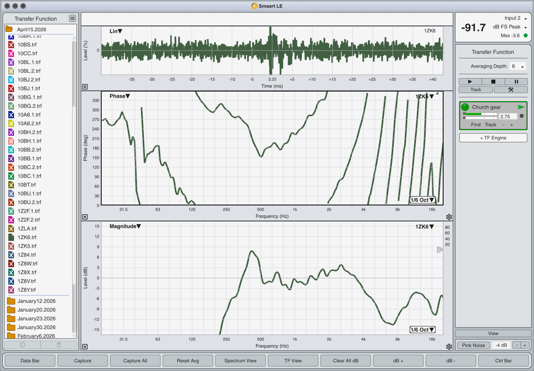Screen dimensions: 534x371
Task: Toggle visibility of 10BG.1.trf trace
Action: [x=11, y=97]
